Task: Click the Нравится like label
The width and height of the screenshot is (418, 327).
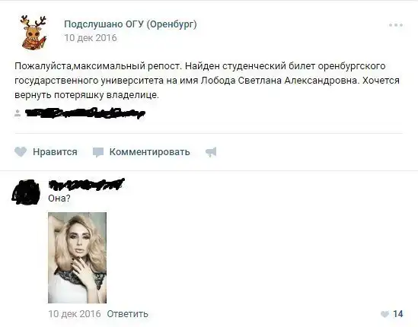Action: [x=55, y=152]
